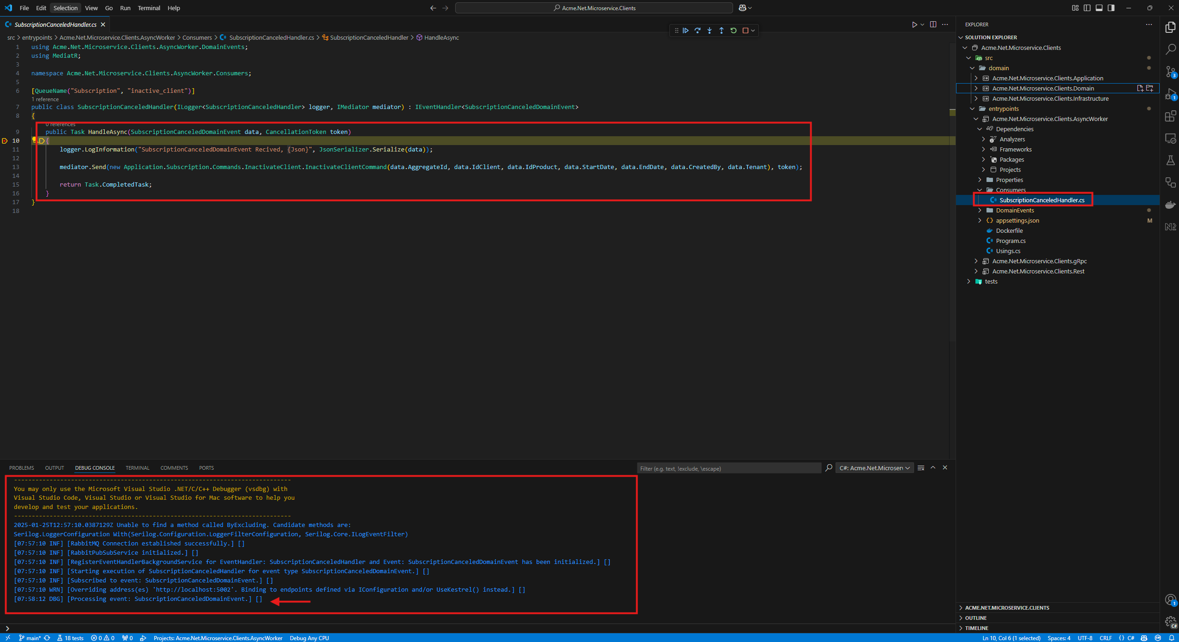Open Extensions view in activity bar

click(1170, 116)
